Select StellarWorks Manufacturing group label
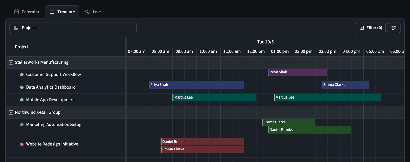The height and width of the screenshot is (162, 410). pos(42,62)
